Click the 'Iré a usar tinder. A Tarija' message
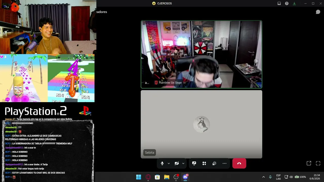This screenshot has width=324, height=182. [27, 165]
